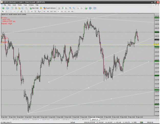160x124 pixels.
Task: Select the Andrews pitchfork tool
Action: pyautogui.click(x=28, y=12)
